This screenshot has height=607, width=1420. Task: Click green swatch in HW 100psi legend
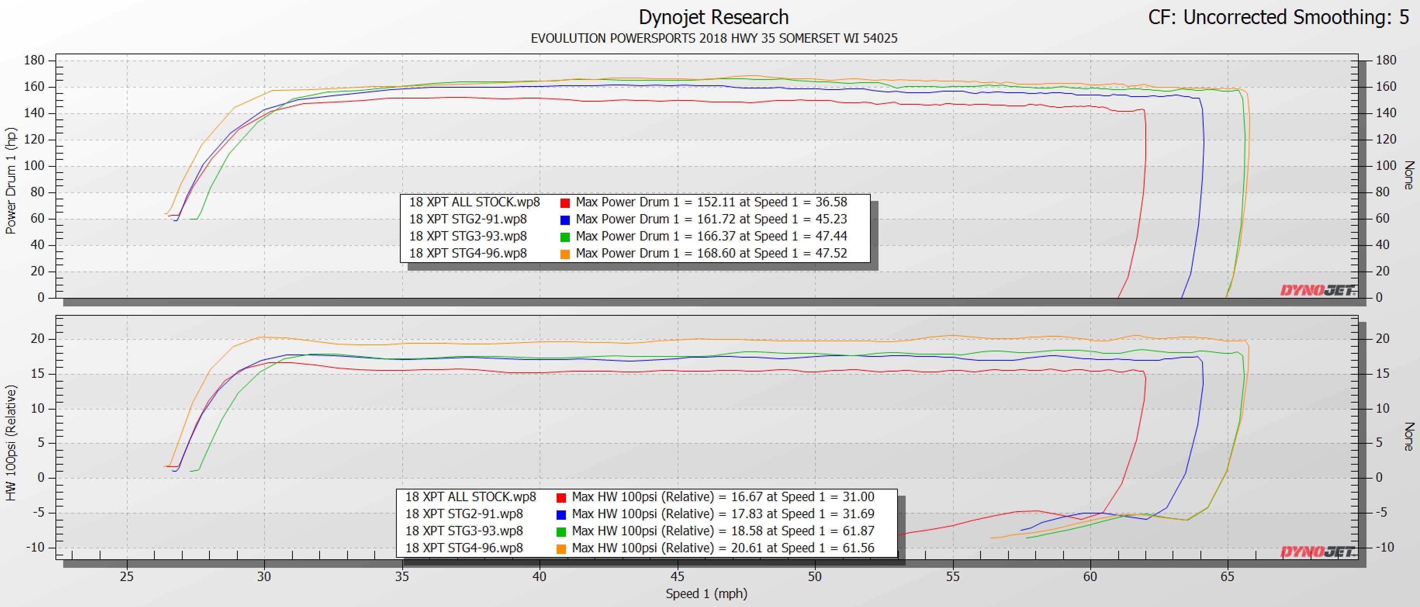561,532
